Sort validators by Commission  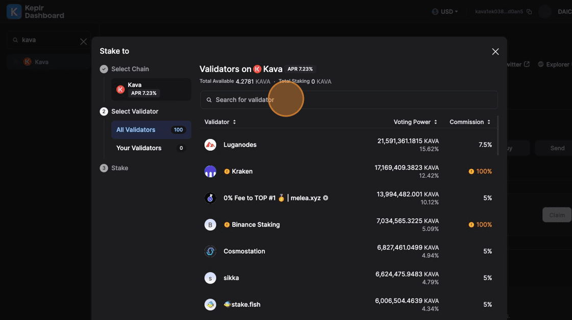click(470, 122)
